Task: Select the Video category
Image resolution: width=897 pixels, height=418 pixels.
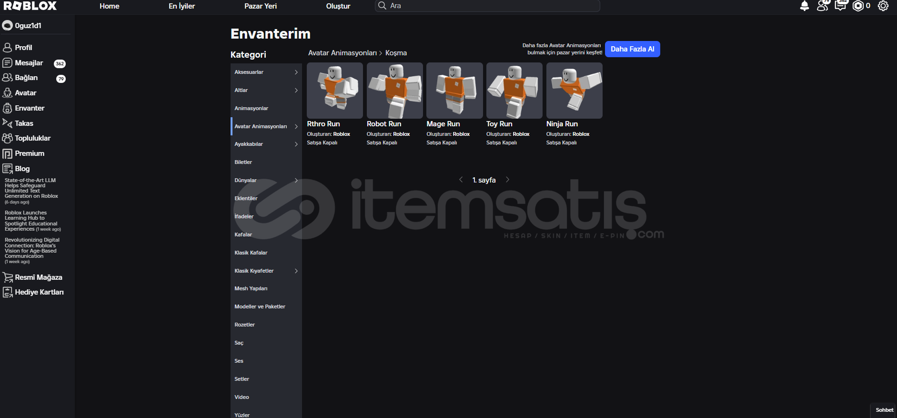Action: 266,397
